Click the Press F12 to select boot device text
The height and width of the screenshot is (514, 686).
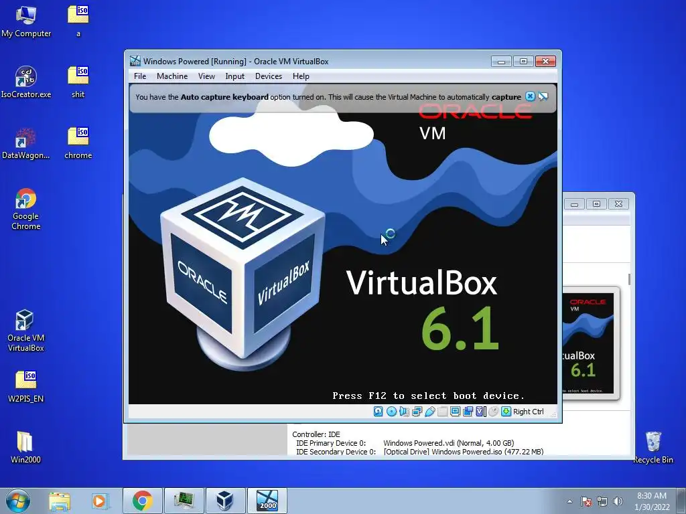[428, 396]
